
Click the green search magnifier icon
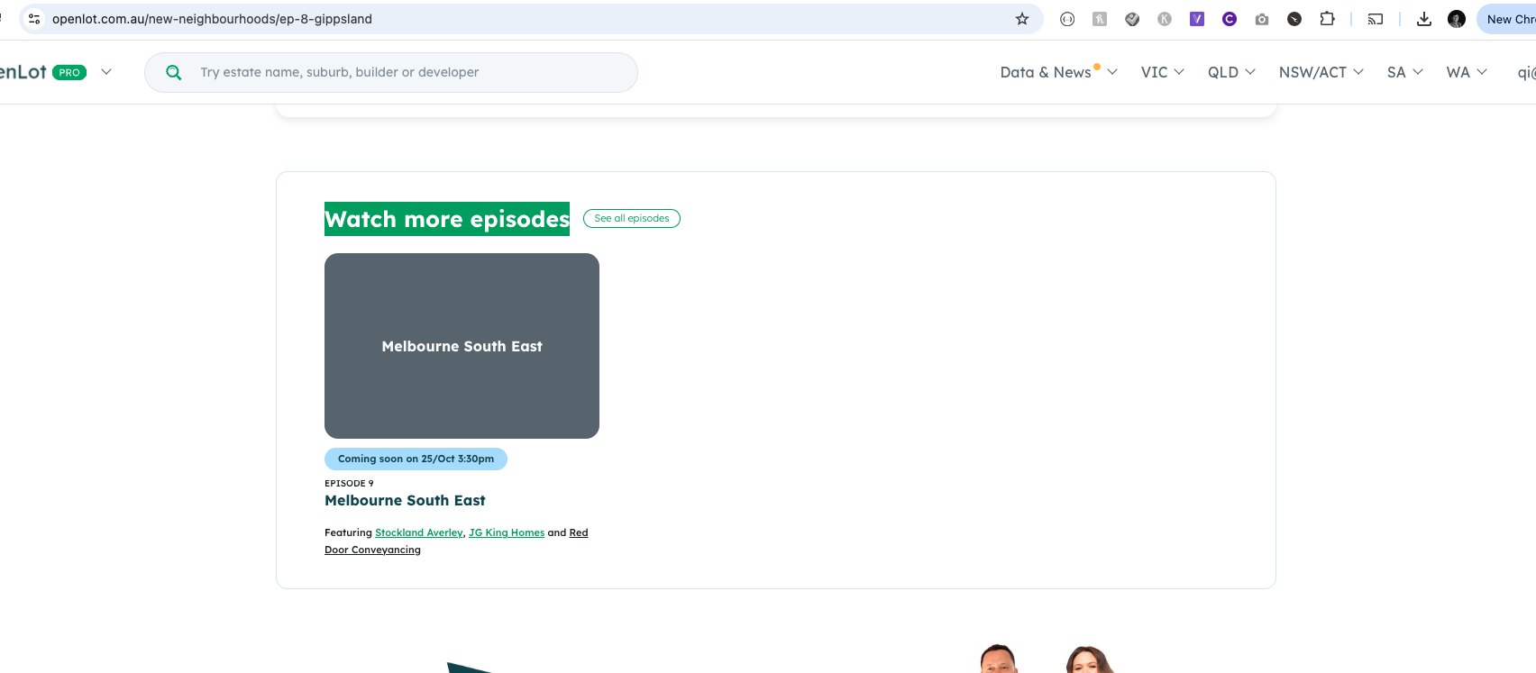pyautogui.click(x=174, y=72)
